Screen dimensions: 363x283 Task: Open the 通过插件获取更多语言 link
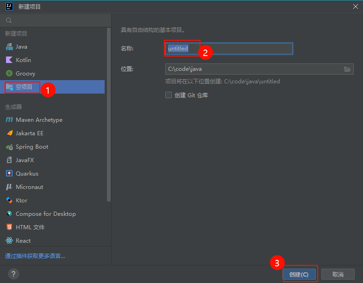(35, 256)
